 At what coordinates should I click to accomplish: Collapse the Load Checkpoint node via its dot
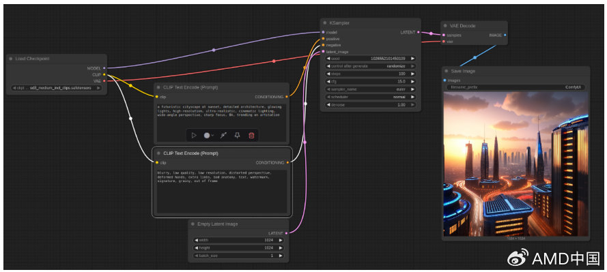(12, 59)
